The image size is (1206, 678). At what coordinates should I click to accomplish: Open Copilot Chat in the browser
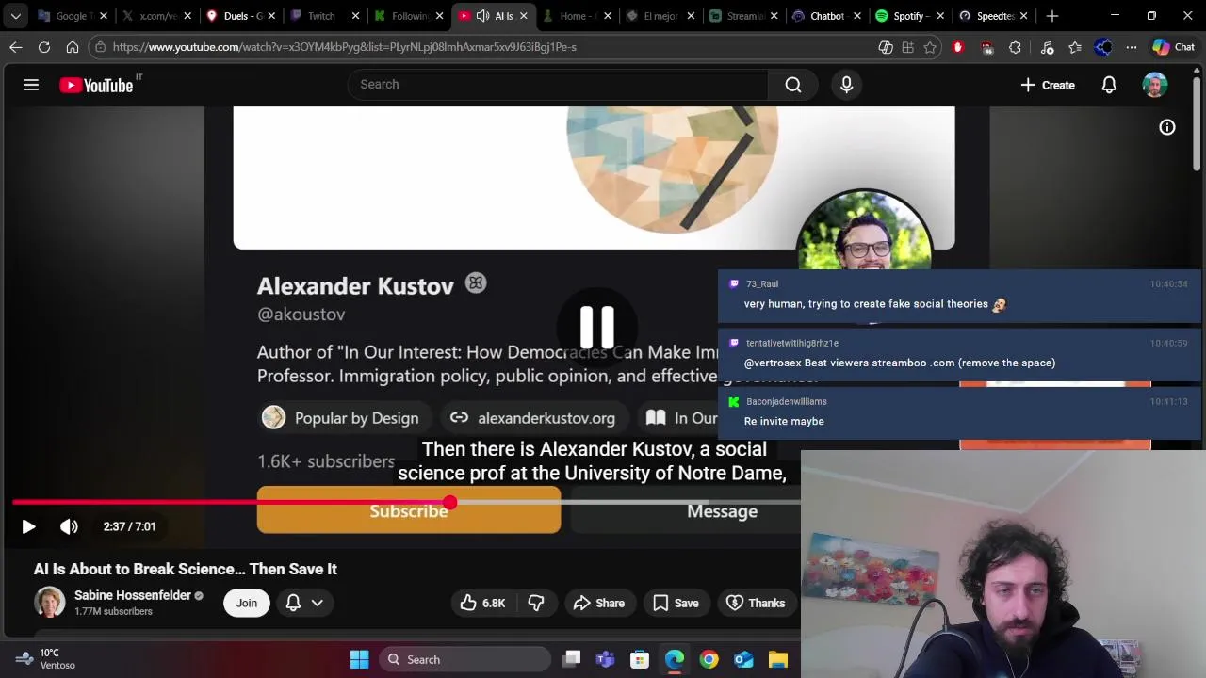click(x=1174, y=47)
